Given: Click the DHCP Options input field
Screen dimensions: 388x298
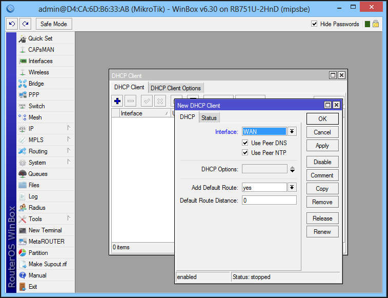Looking at the screenshot, I should click(x=265, y=169).
